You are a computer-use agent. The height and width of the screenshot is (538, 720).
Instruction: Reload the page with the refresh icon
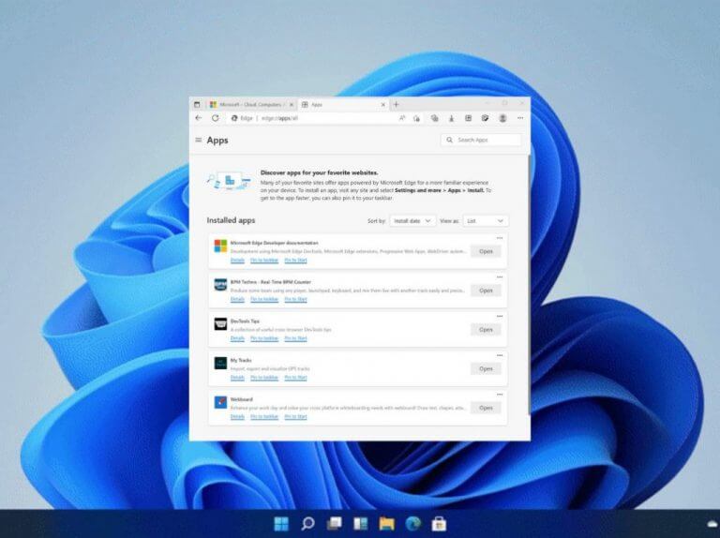tap(215, 118)
